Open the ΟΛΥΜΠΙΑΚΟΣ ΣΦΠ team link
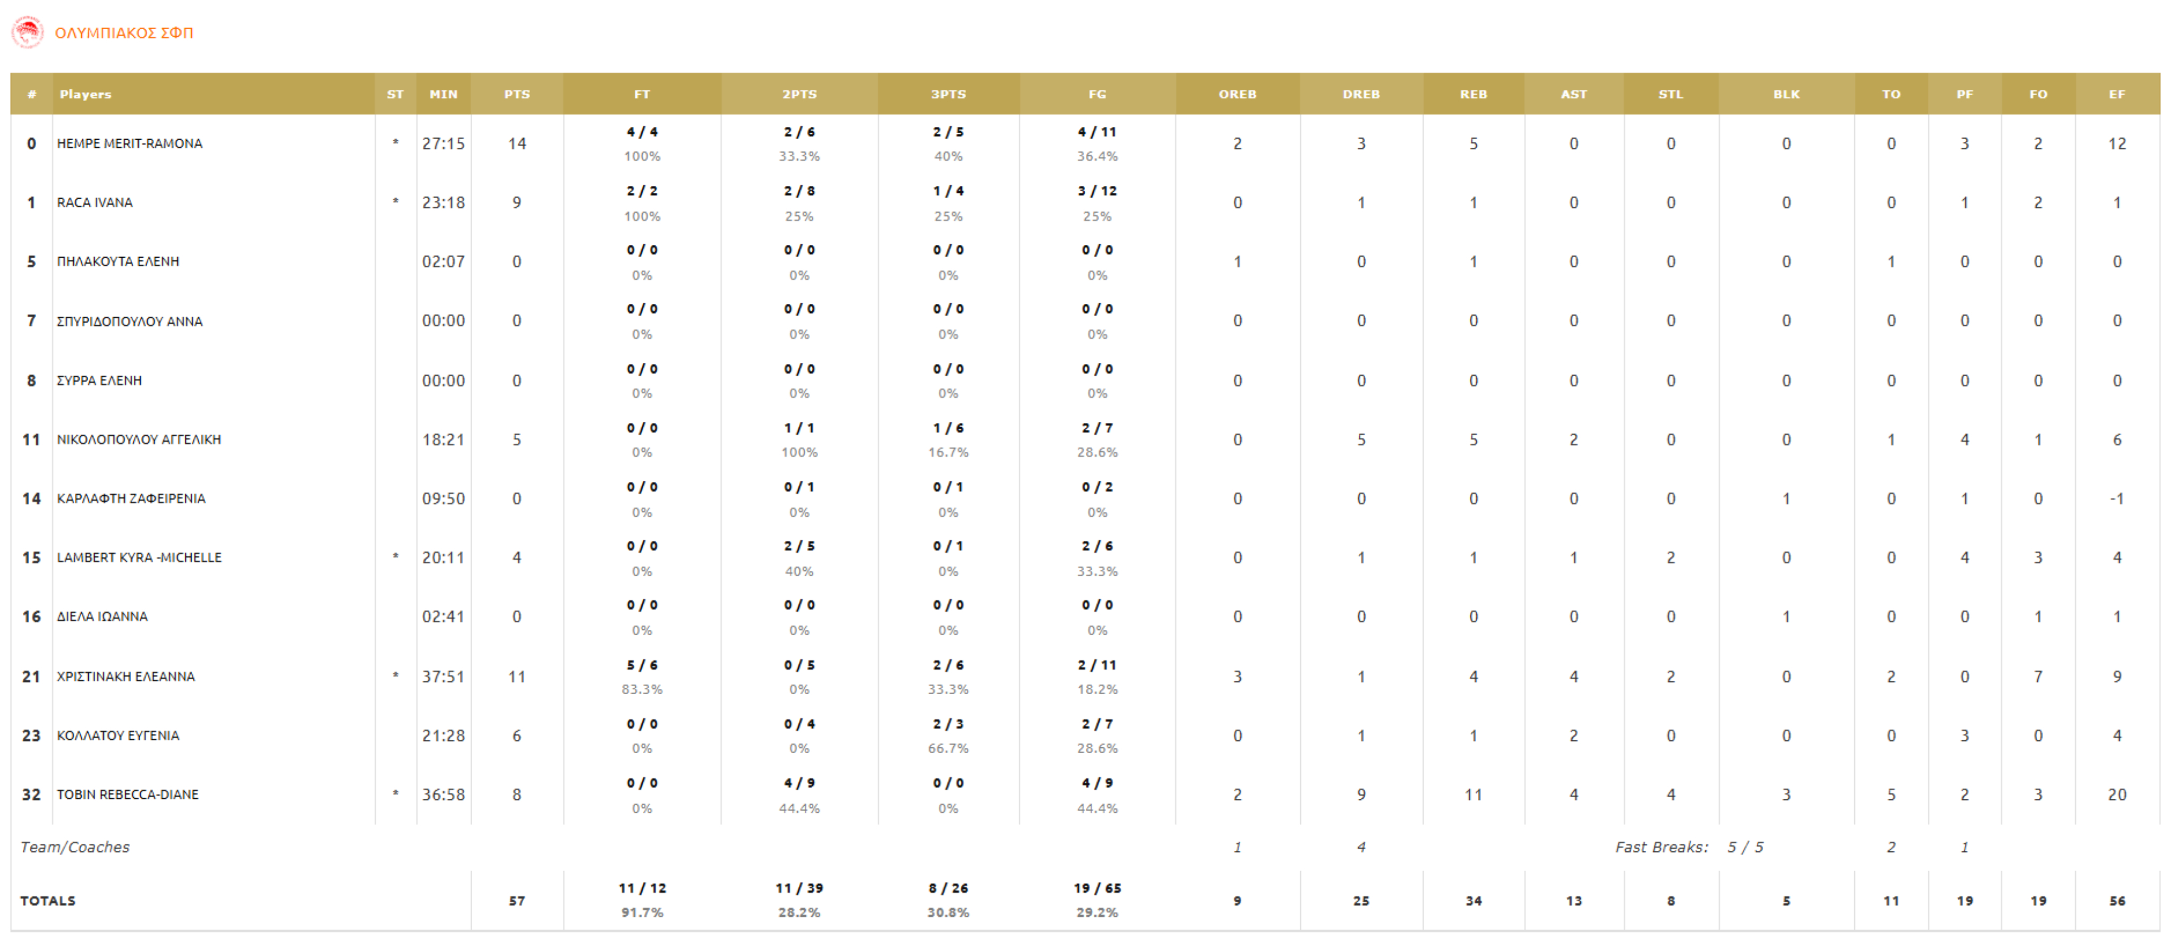The image size is (2171, 946). coord(124,33)
